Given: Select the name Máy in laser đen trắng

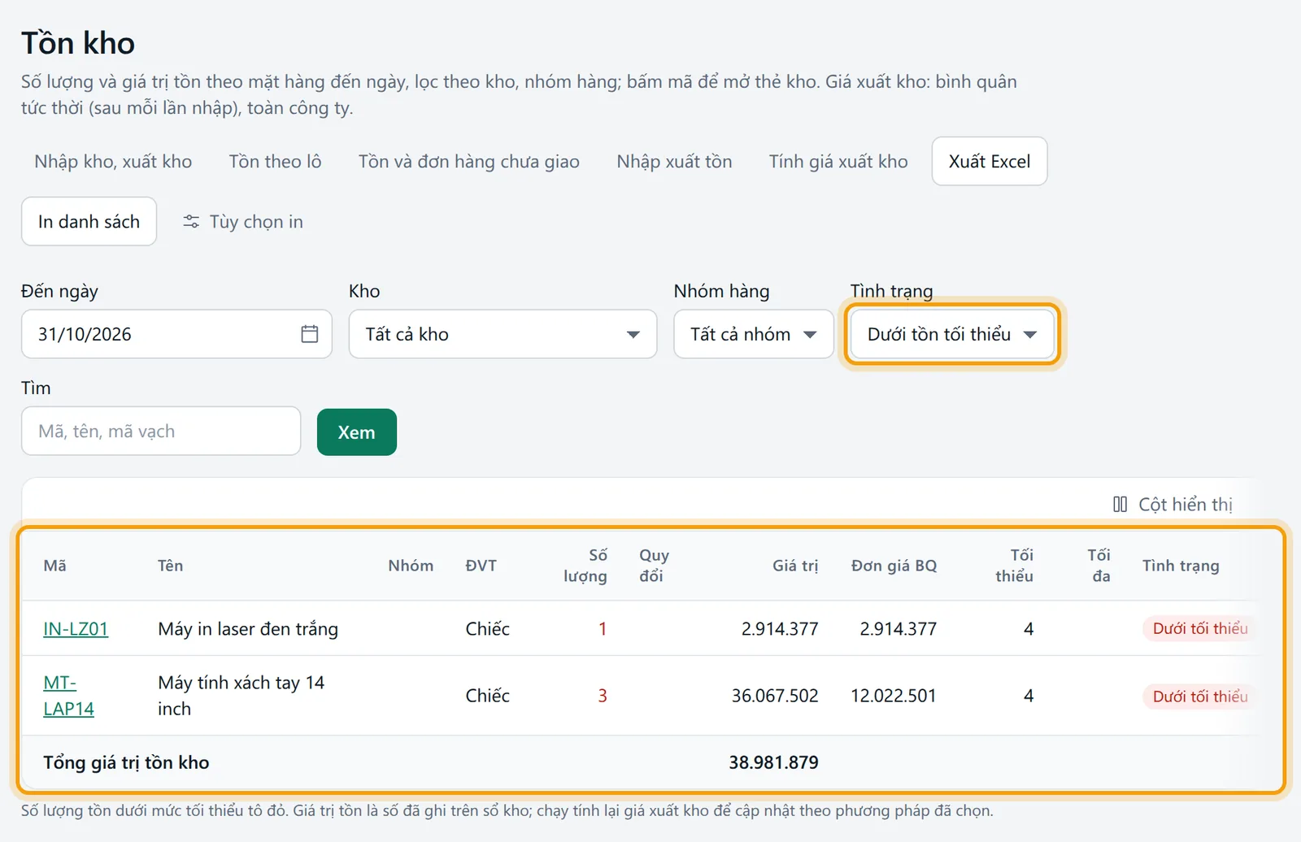Looking at the screenshot, I should (248, 629).
